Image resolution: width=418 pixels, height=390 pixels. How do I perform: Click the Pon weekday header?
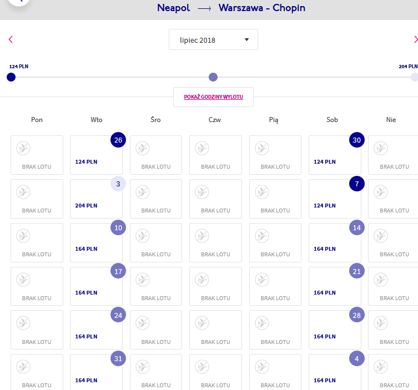point(37,120)
